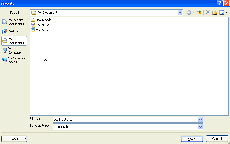
Task: Open the File name history dropdown
Action: pyautogui.click(x=200, y=120)
